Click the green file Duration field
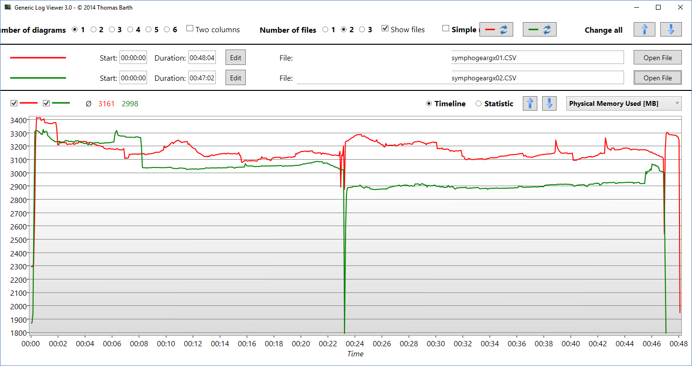The height and width of the screenshot is (366, 692). 202,78
